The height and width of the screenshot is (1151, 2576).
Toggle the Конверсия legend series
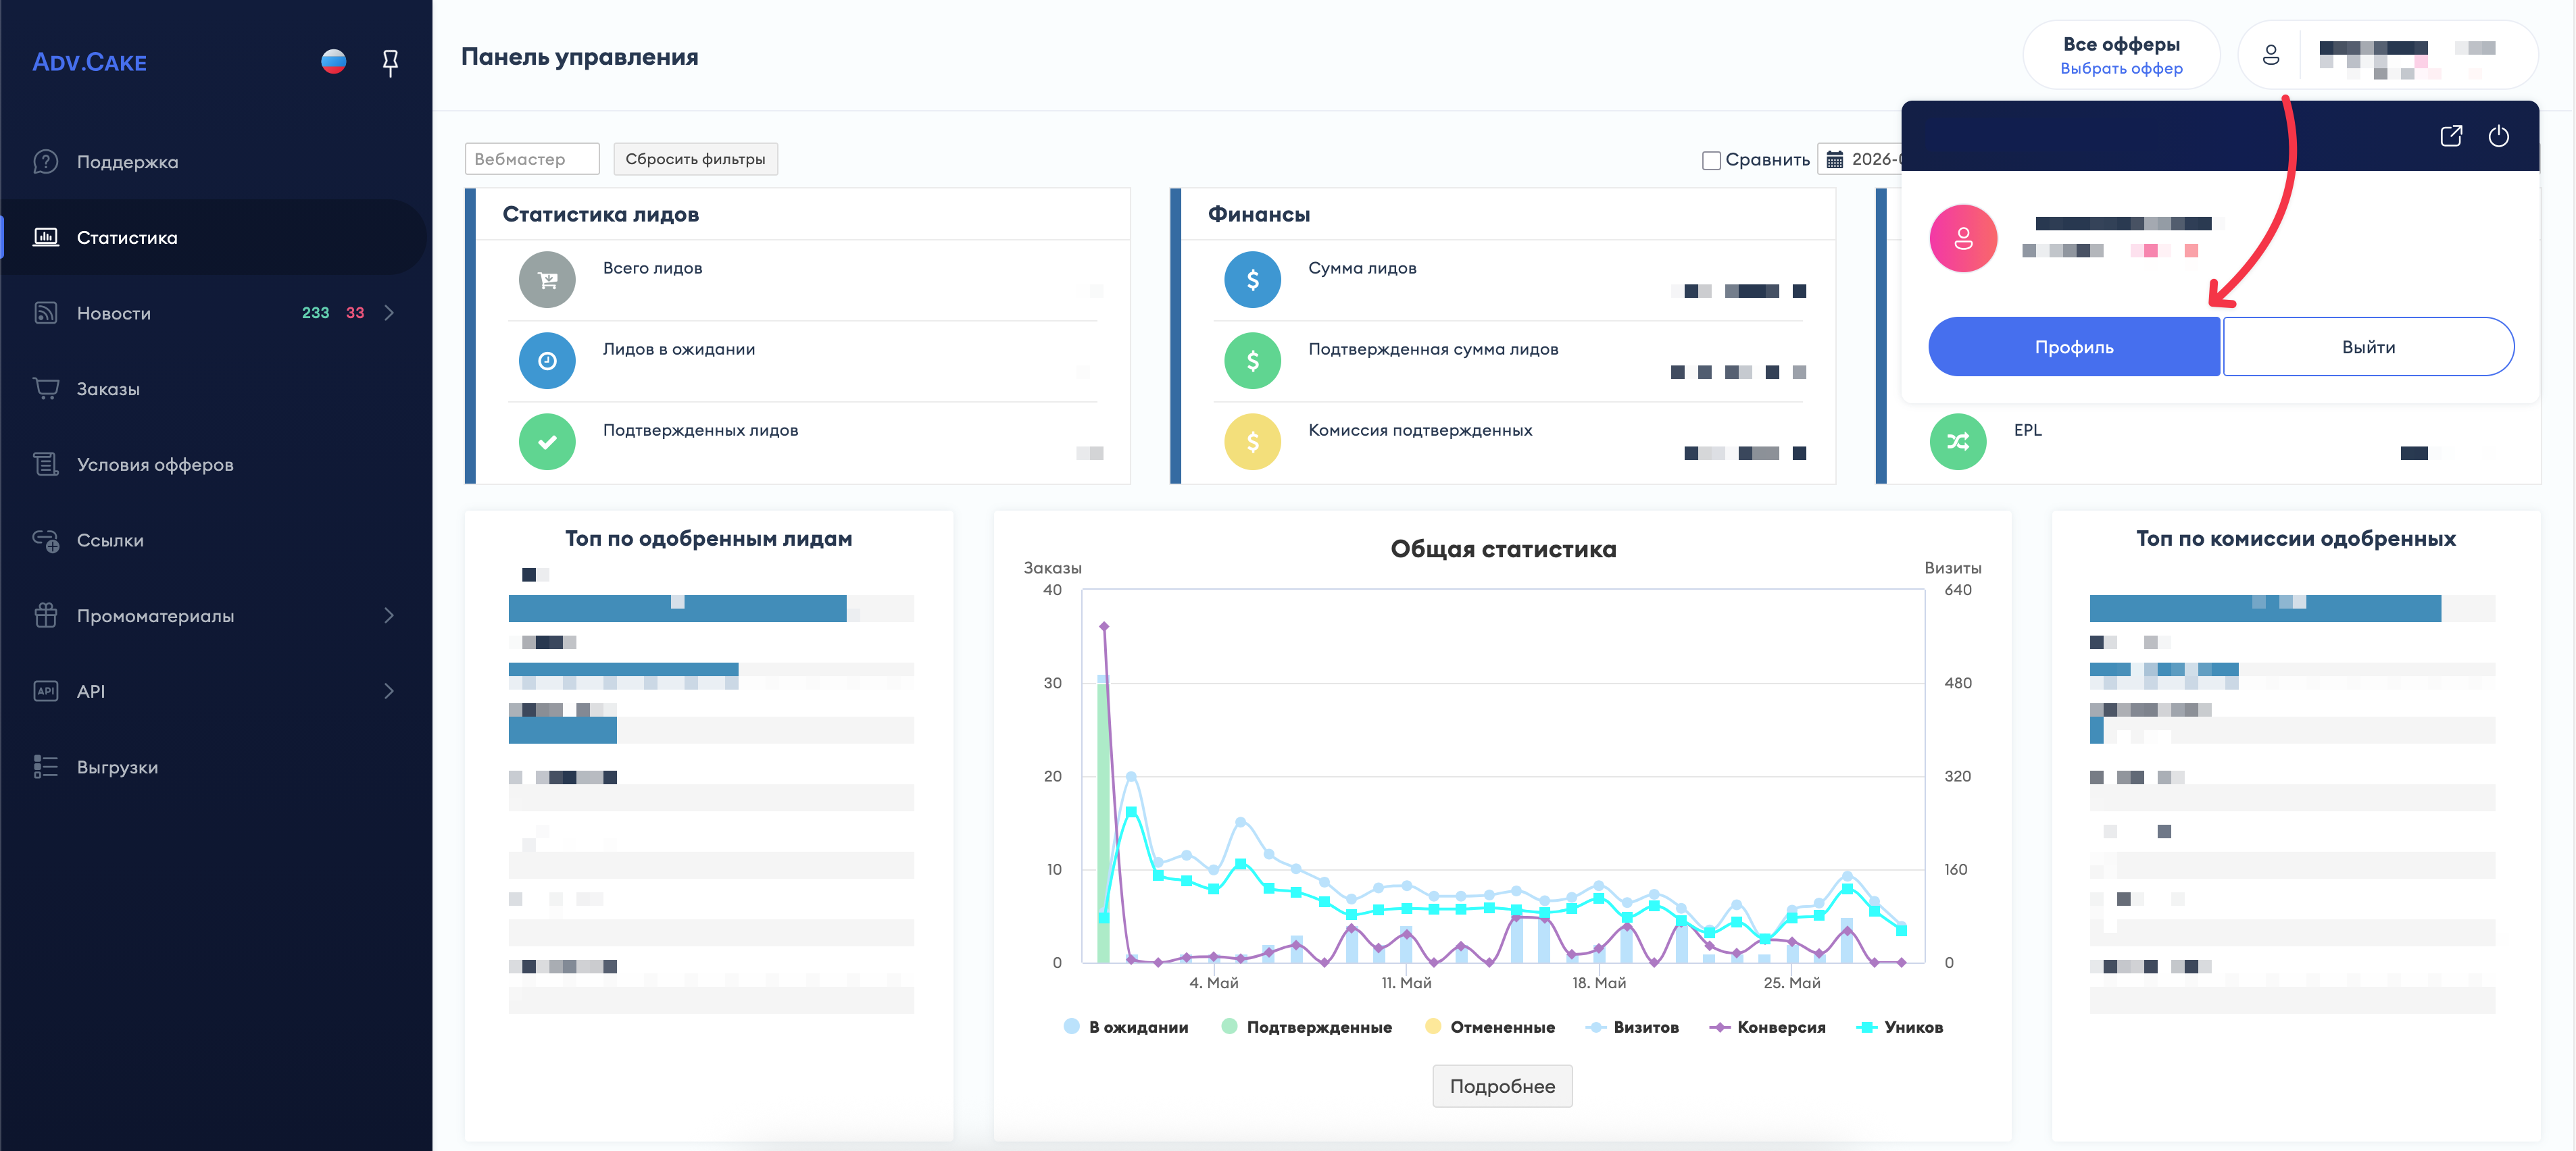point(1767,1027)
